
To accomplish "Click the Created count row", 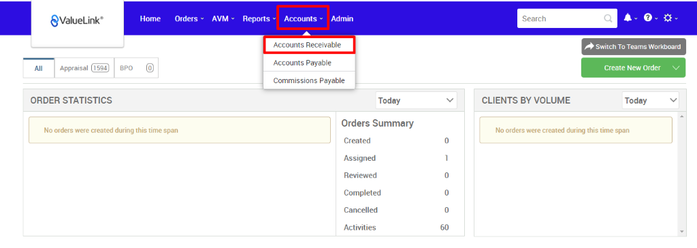I will 396,141.
